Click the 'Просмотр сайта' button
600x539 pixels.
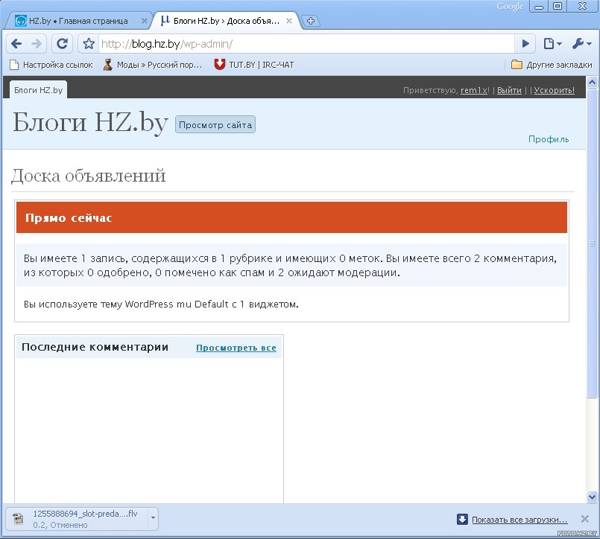(x=215, y=124)
